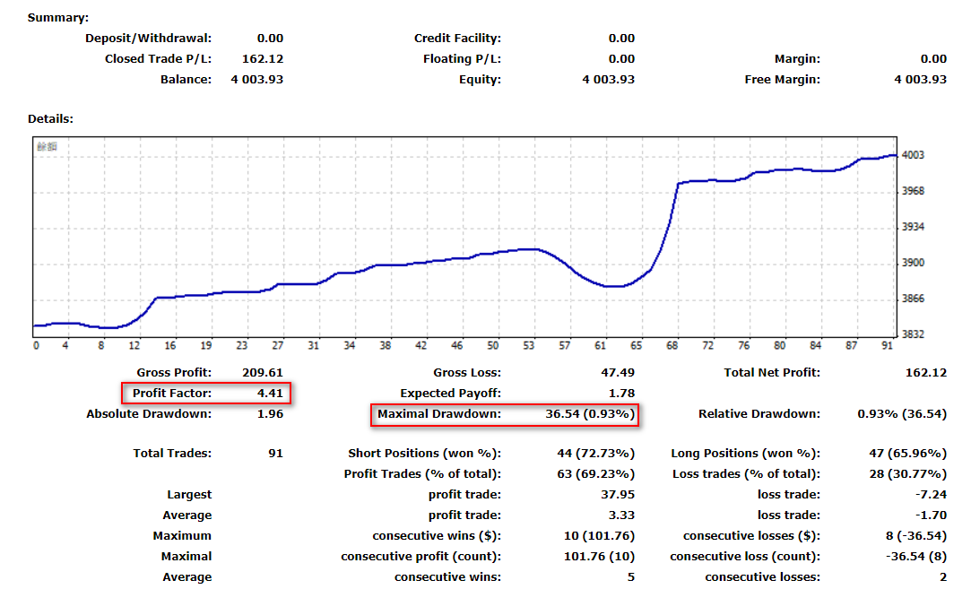Click the Balance value 4 003.93
This screenshot has width=971, height=589.
257,79
